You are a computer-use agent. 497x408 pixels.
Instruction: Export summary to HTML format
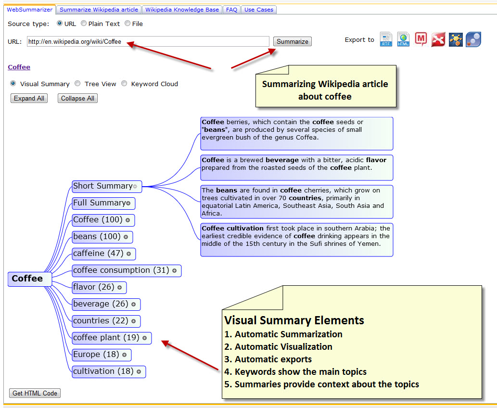(x=403, y=39)
